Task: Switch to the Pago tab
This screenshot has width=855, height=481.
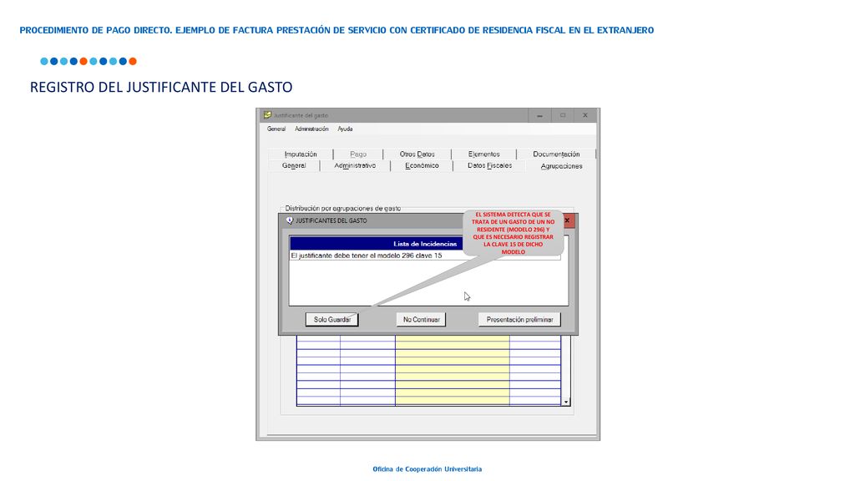Action: tap(358, 154)
